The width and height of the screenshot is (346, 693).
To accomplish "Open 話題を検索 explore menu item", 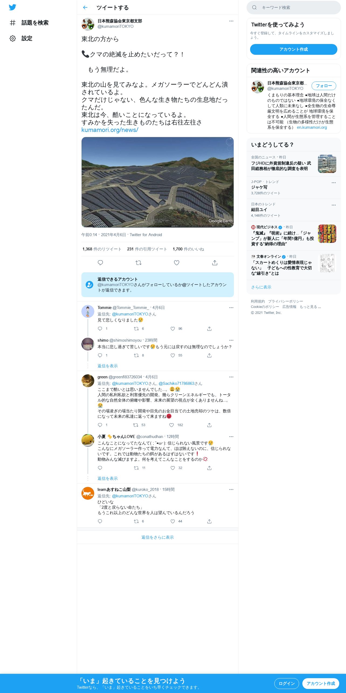I will (x=29, y=23).
